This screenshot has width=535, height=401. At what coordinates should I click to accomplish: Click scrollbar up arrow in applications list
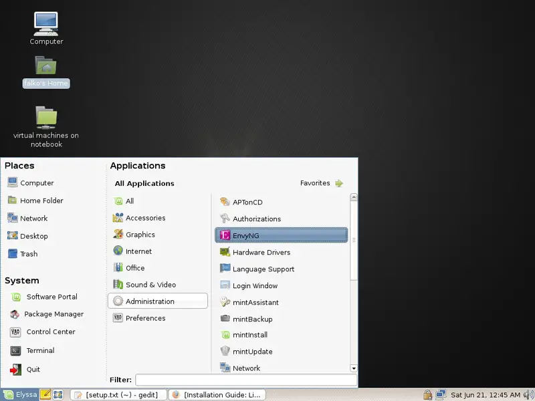pyautogui.click(x=354, y=196)
